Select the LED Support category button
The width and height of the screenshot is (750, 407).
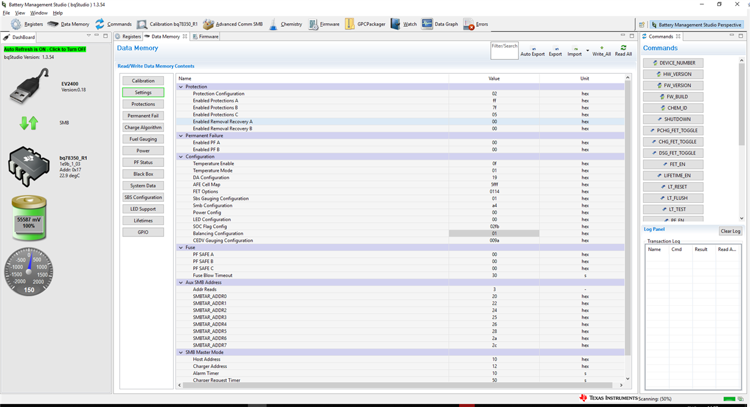pos(143,209)
